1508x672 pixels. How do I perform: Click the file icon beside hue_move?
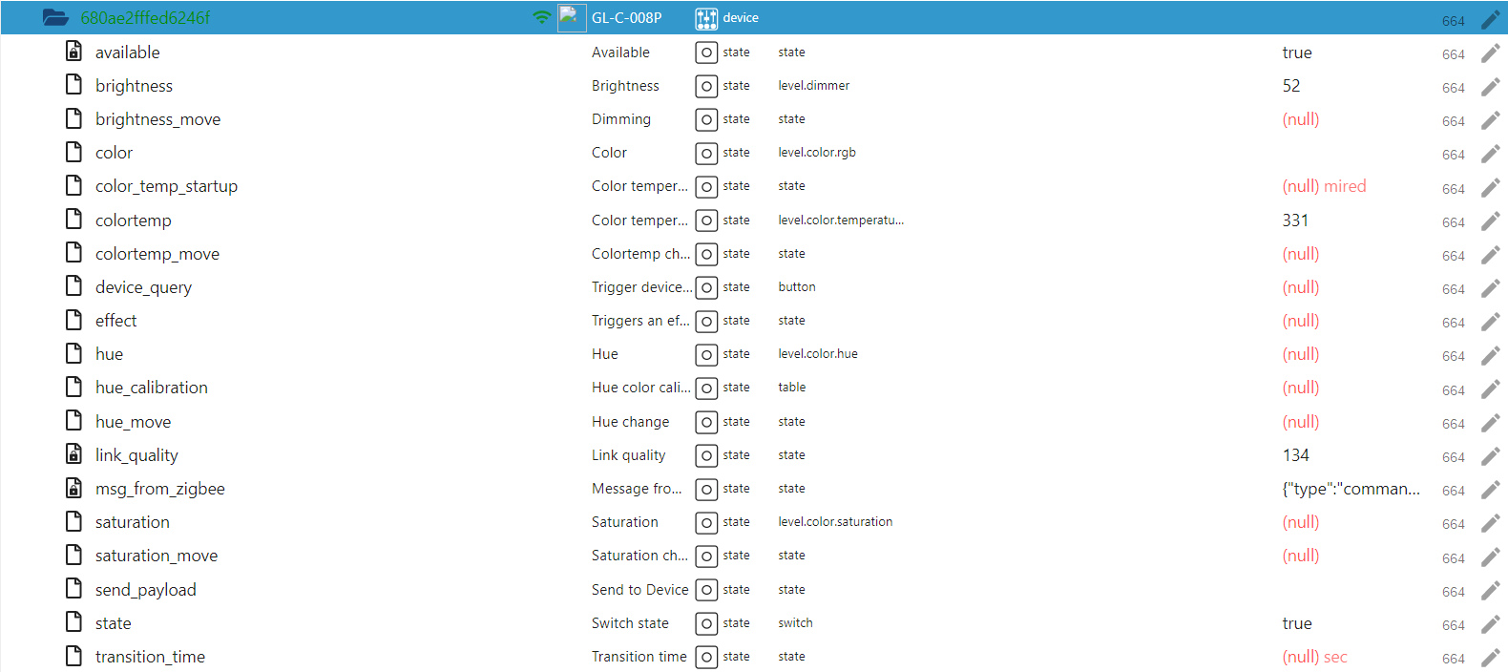(73, 421)
